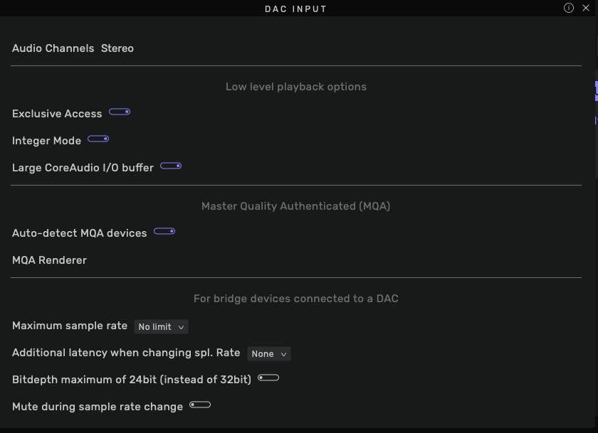
Task: Click the chevron next to None
Action: [284, 354]
